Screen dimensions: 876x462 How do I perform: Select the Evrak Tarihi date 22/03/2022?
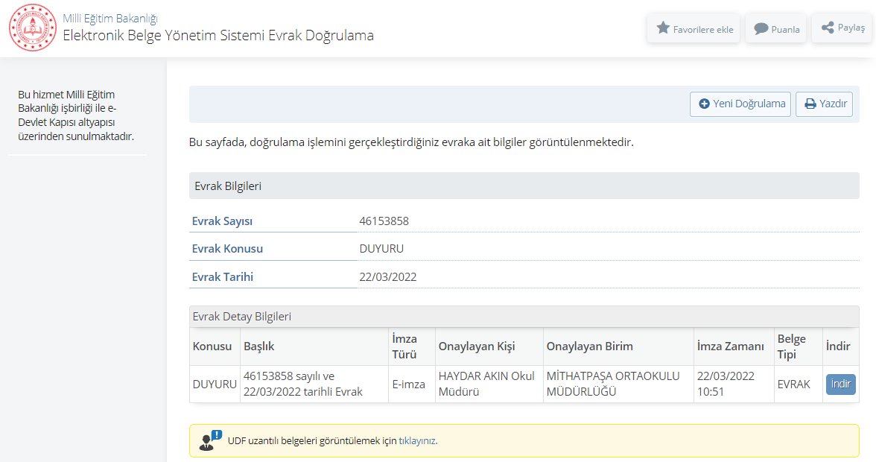point(387,277)
